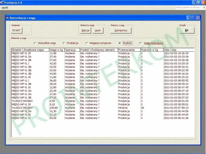
Task: Click the exit door icon button
Action: pyautogui.click(x=187, y=30)
